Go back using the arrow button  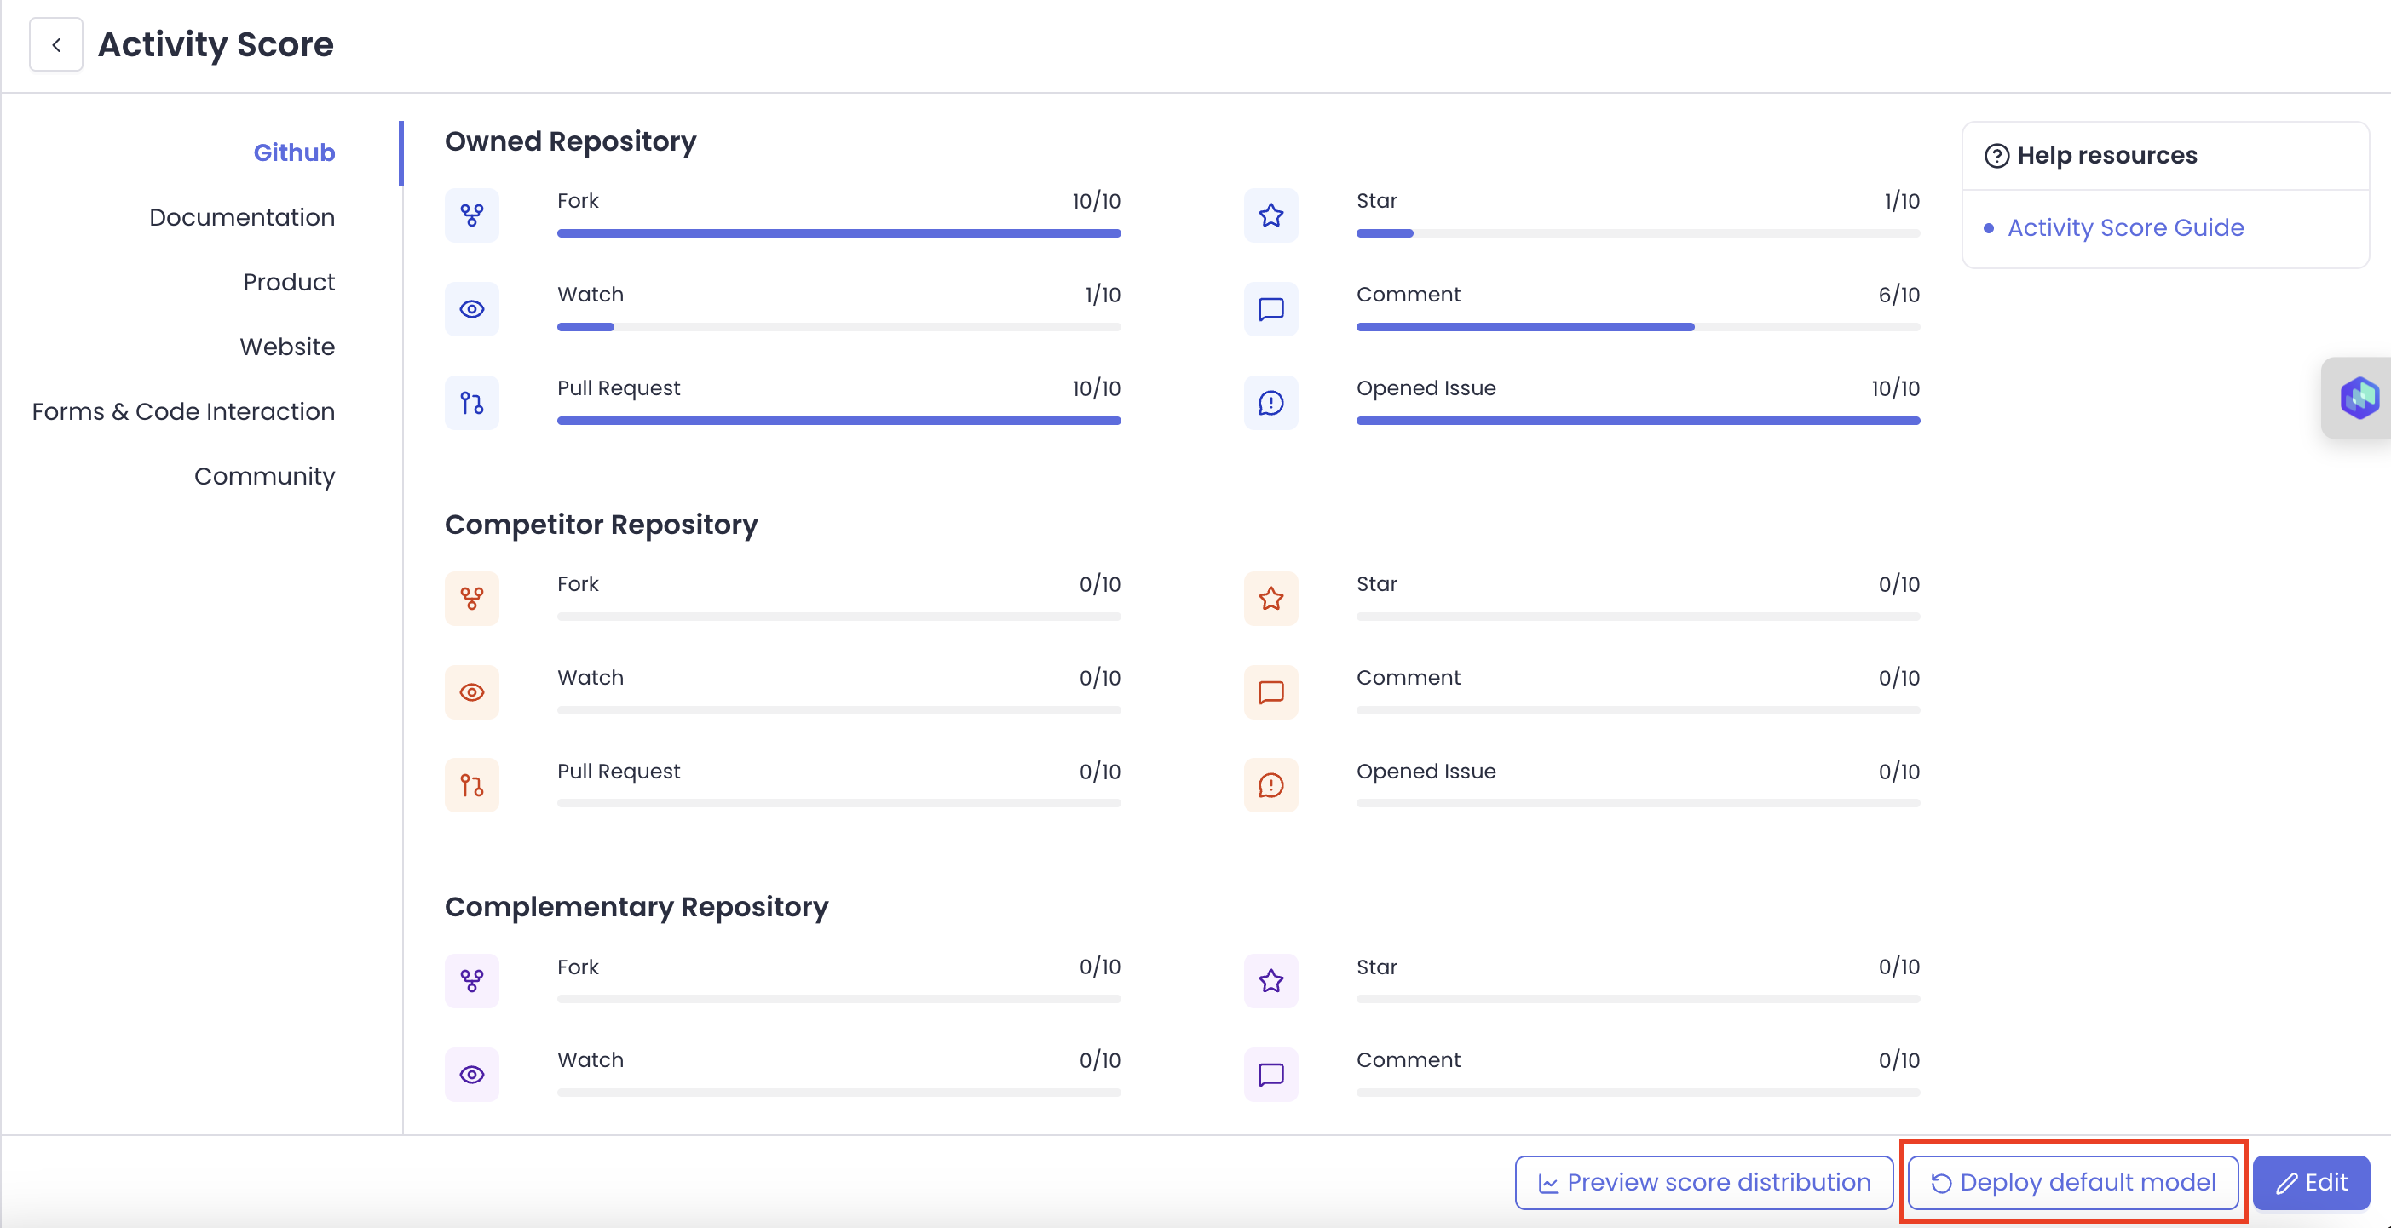pyautogui.click(x=56, y=44)
